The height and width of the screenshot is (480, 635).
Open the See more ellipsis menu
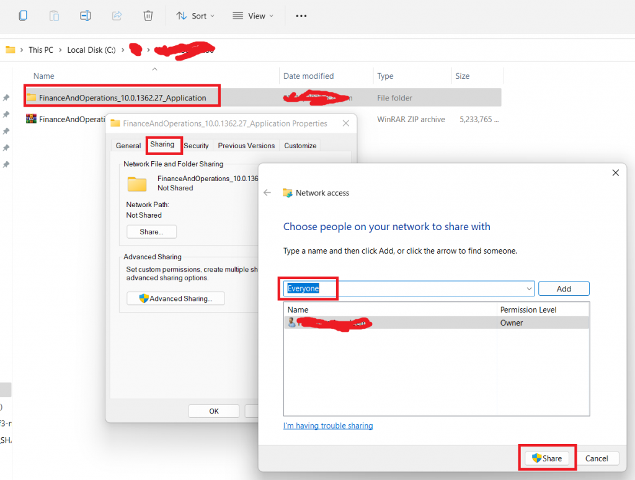[301, 16]
